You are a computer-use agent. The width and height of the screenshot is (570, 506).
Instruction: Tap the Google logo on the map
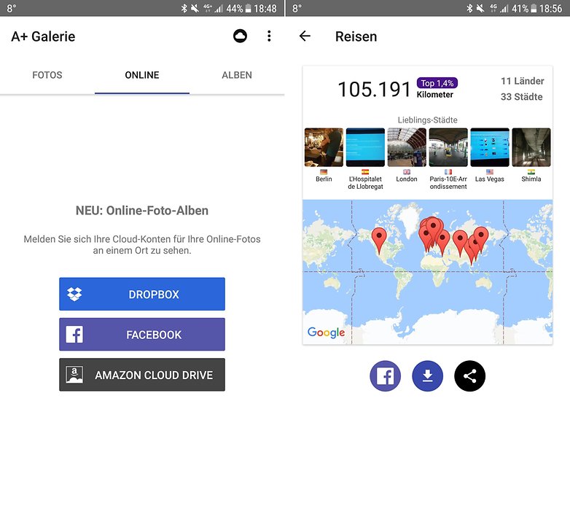(326, 332)
